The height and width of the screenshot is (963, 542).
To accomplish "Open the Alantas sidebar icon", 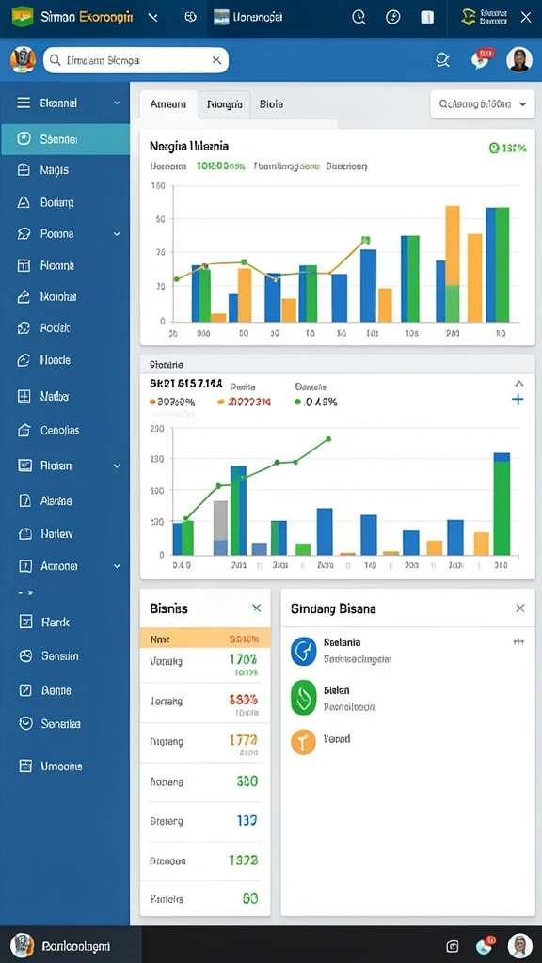I will (x=24, y=500).
